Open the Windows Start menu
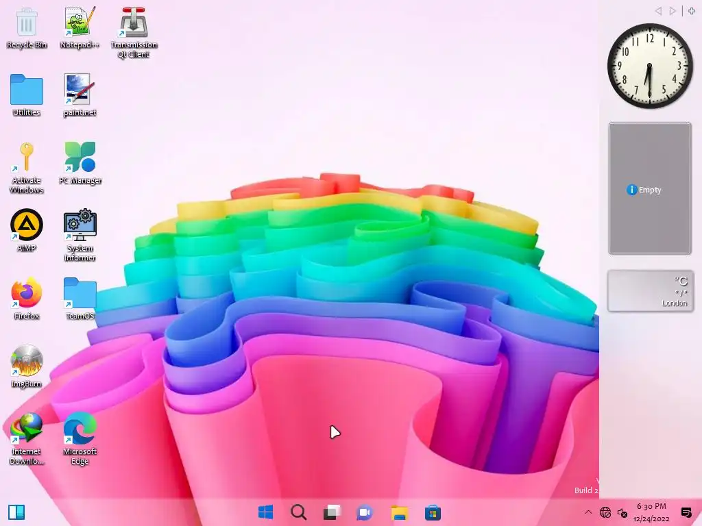 (x=265, y=512)
